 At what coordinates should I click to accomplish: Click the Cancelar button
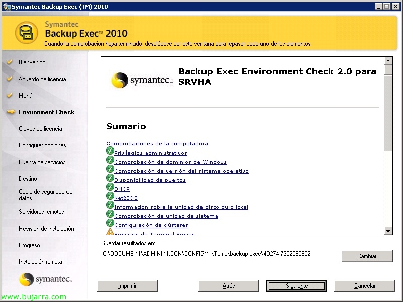click(365, 286)
